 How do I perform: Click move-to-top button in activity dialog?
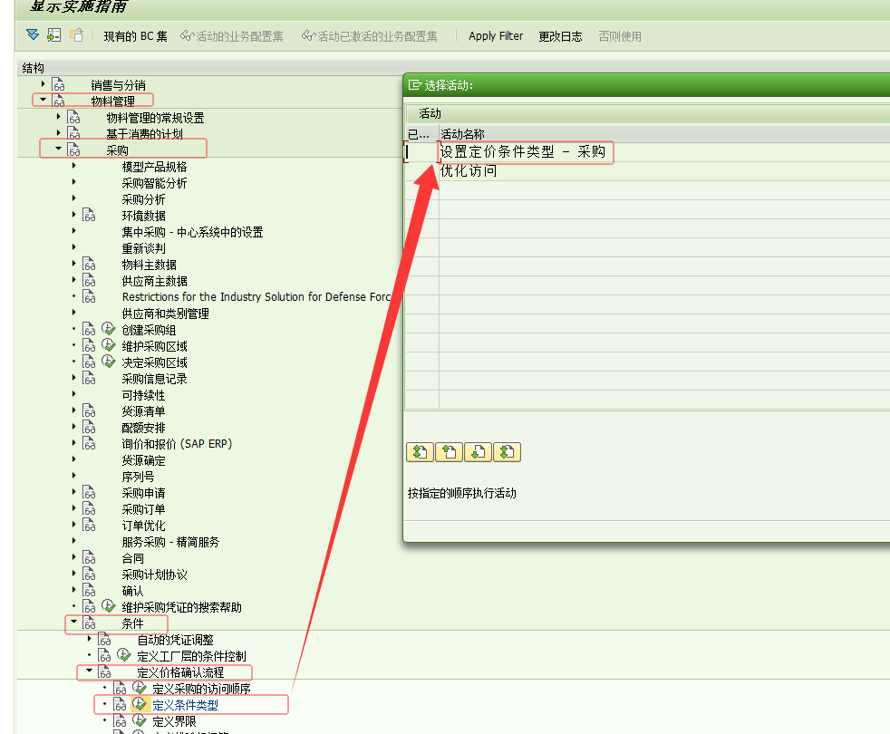(419, 451)
